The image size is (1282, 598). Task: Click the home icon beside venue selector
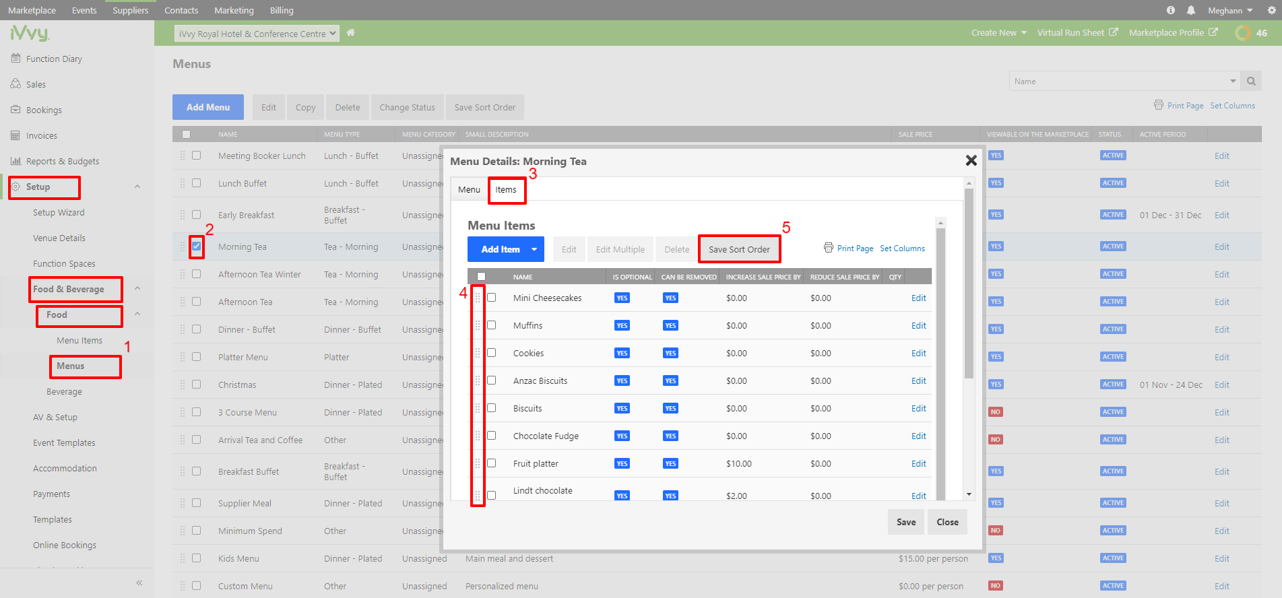(350, 33)
